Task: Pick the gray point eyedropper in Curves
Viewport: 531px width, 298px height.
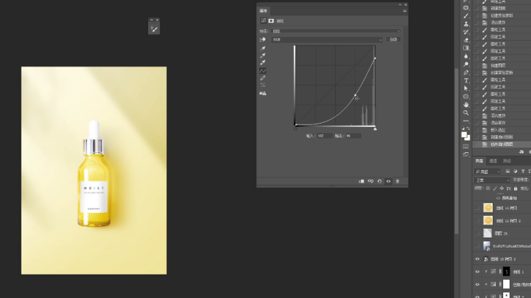Action: [x=263, y=56]
